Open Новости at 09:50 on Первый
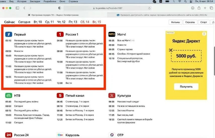 (x=19, y=51)
